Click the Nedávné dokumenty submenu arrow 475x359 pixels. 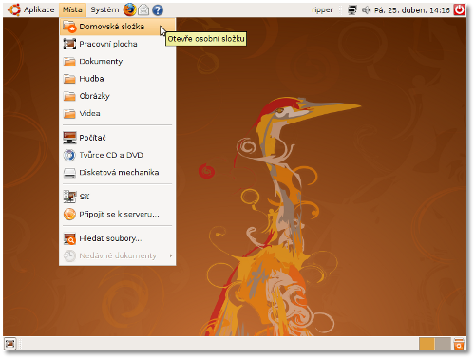click(171, 255)
